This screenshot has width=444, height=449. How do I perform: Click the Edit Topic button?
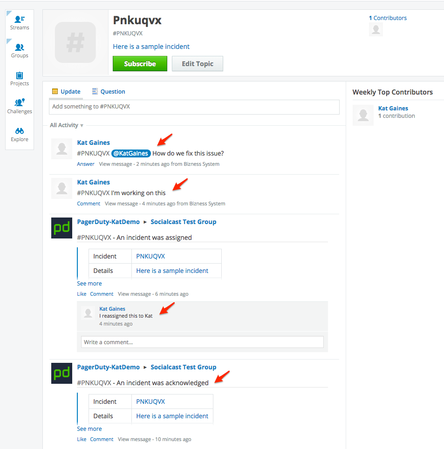pos(197,63)
